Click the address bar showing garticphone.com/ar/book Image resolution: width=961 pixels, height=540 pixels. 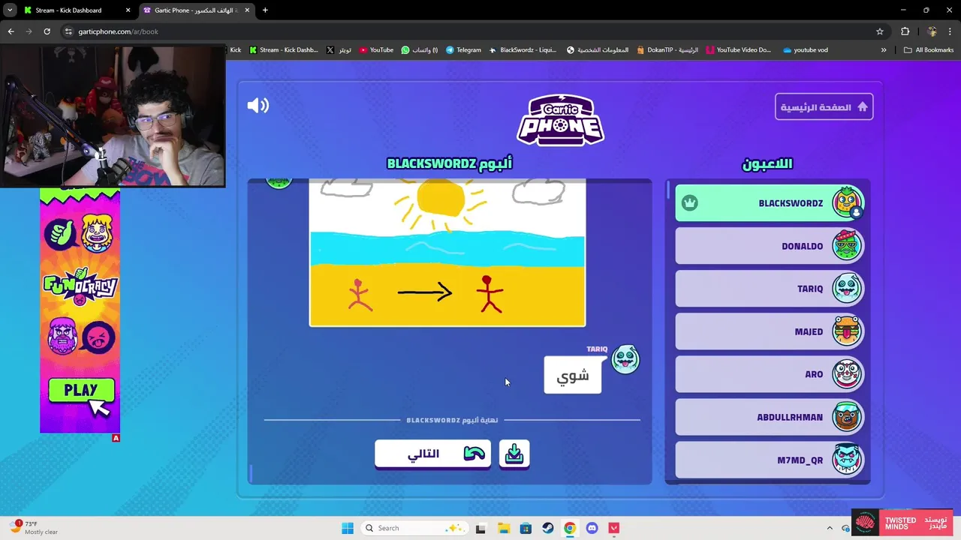click(x=473, y=31)
